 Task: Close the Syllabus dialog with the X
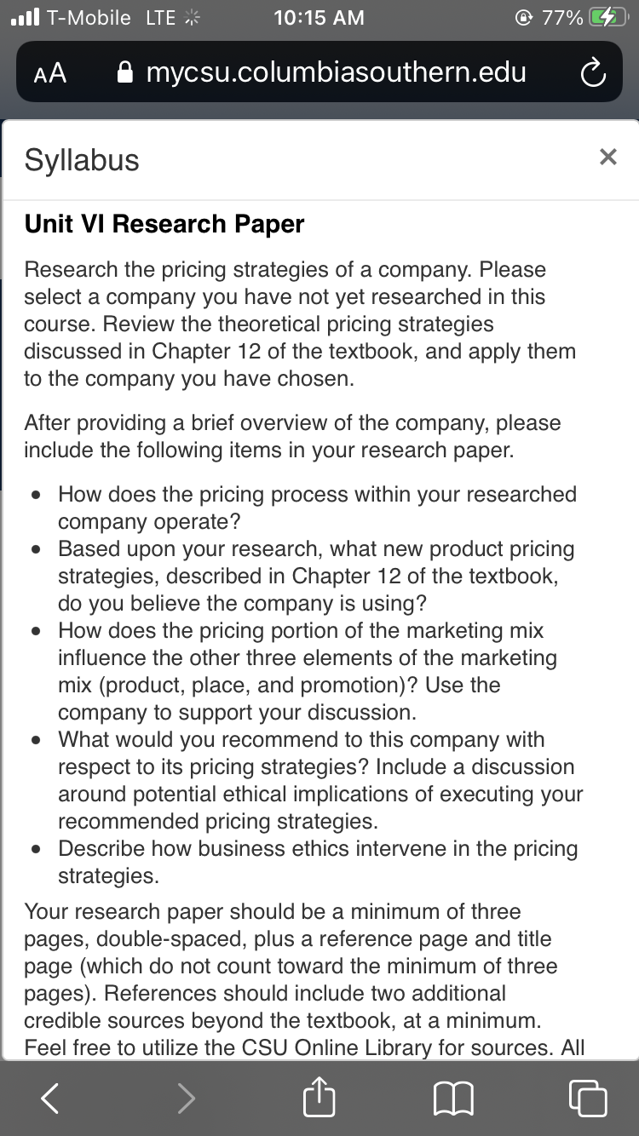click(x=607, y=157)
